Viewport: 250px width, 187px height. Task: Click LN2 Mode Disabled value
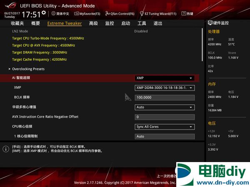(141, 31)
